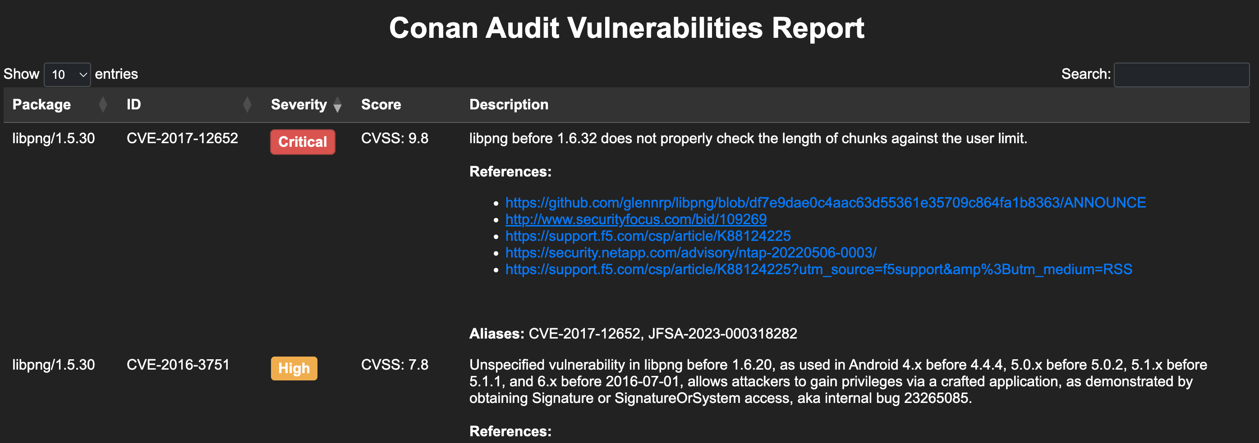
Task: Open the NetApp advisory ntap-20220506-0003 link
Action: pos(690,253)
